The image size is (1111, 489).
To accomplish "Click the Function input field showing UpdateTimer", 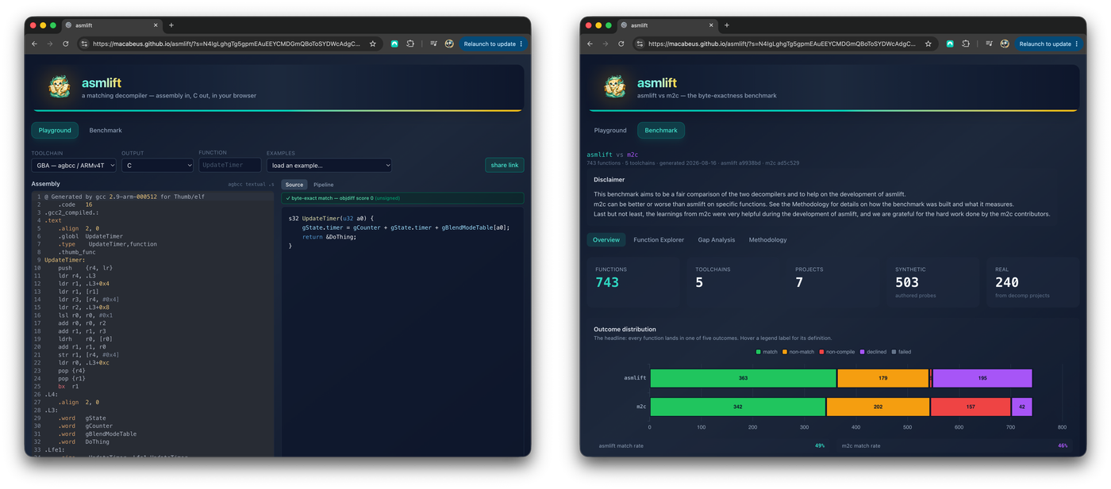I will (229, 165).
